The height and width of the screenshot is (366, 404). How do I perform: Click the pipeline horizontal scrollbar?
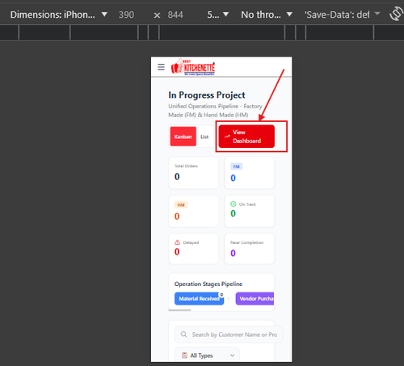coord(179,310)
